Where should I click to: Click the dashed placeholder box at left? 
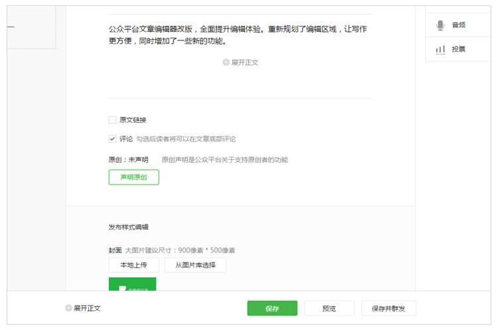coord(31,27)
